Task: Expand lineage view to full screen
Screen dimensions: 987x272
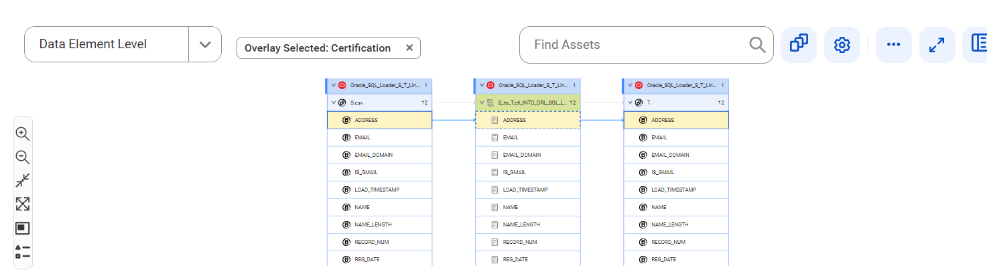Action: (x=937, y=45)
